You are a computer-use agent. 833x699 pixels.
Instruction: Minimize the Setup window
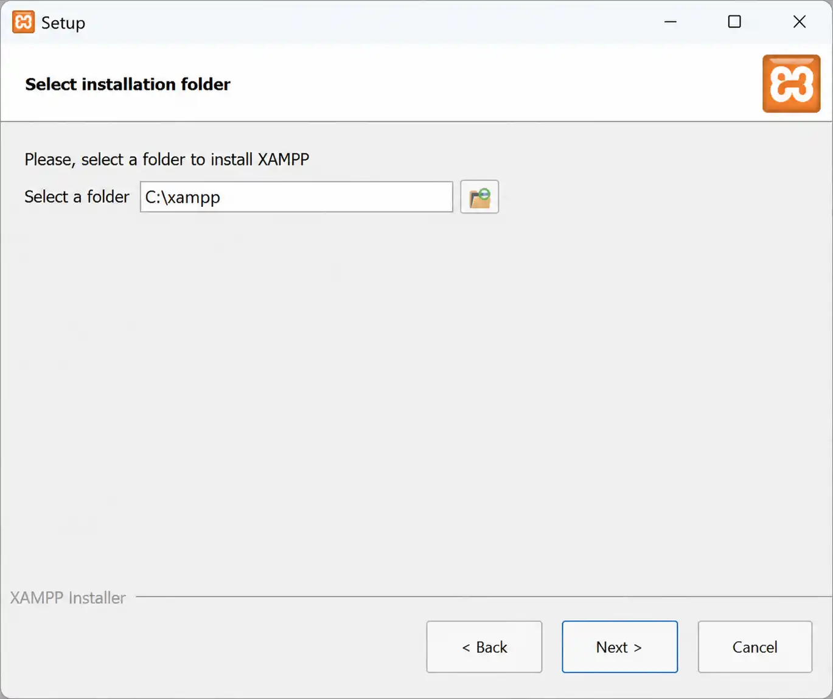click(x=671, y=22)
